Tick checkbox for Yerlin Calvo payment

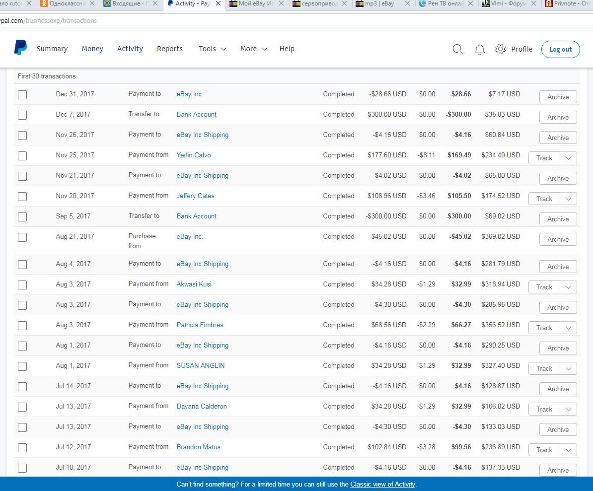pos(22,155)
